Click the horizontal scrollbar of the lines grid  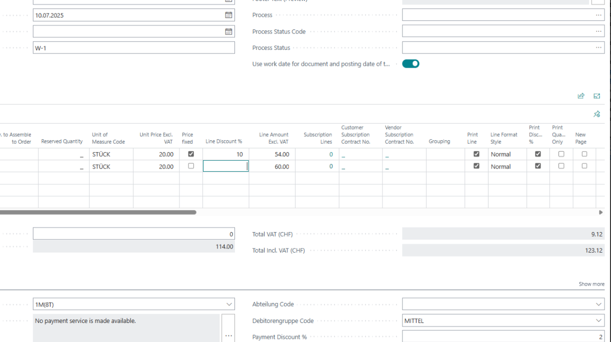(98, 212)
